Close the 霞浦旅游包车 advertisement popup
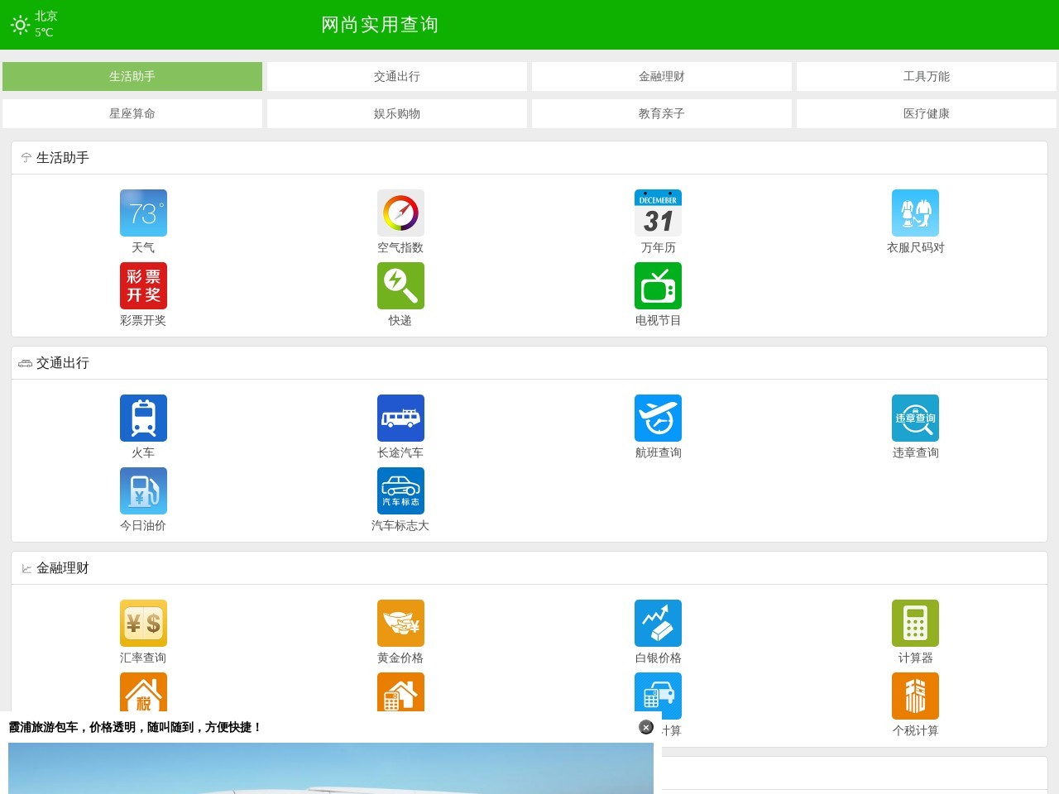The image size is (1059, 794). point(646,727)
